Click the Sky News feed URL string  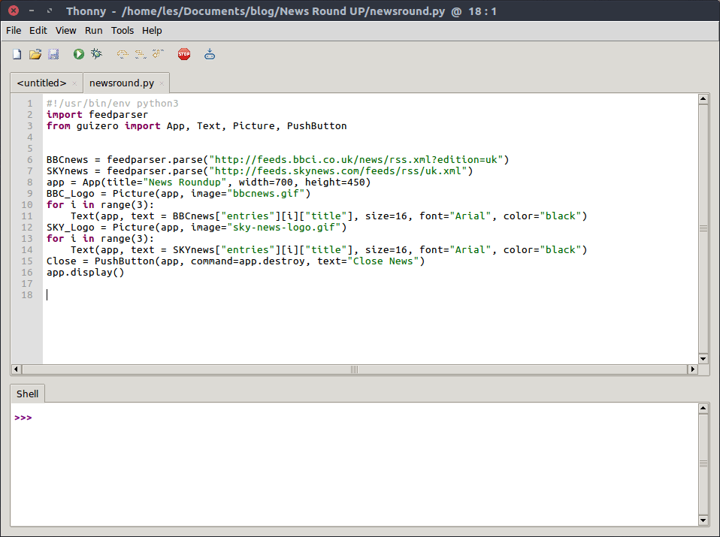(338, 170)
